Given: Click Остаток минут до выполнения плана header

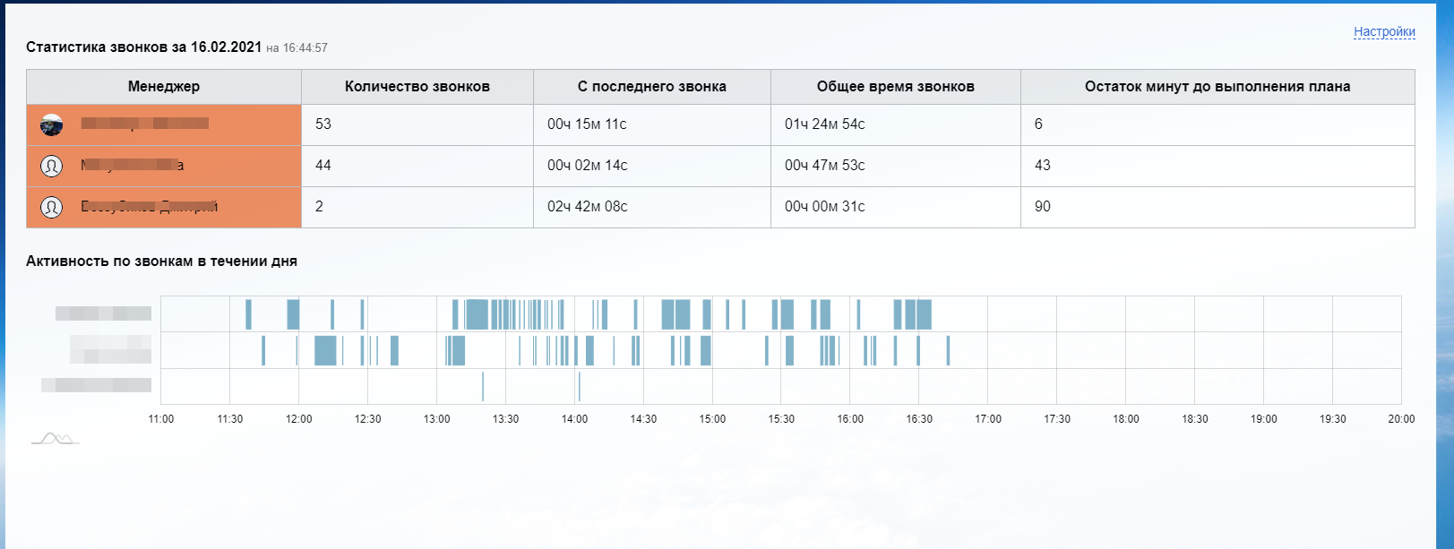Looking at the screenshot, I should coord(1217,87).
